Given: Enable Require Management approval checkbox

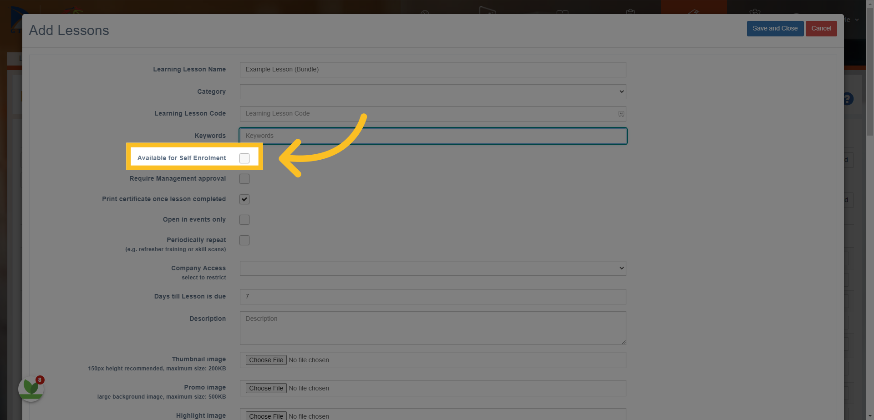Looking at the screenshot, I should 244,179.
